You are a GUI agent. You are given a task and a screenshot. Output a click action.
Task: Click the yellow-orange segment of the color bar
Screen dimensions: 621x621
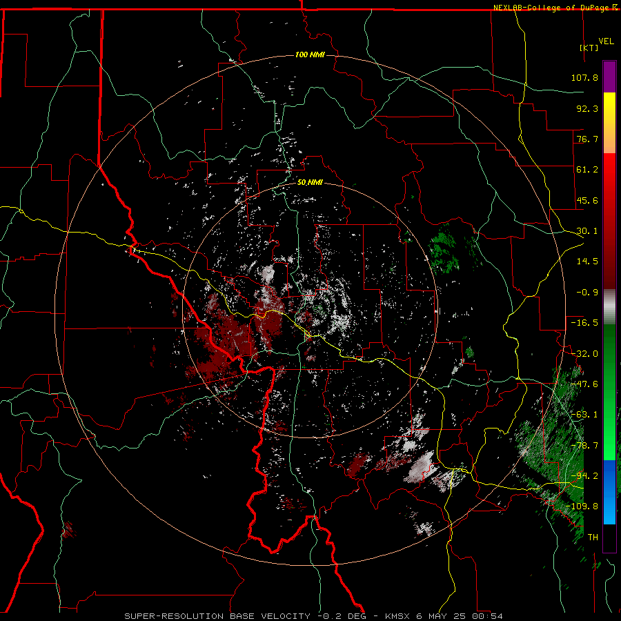(x=609, y=123)
